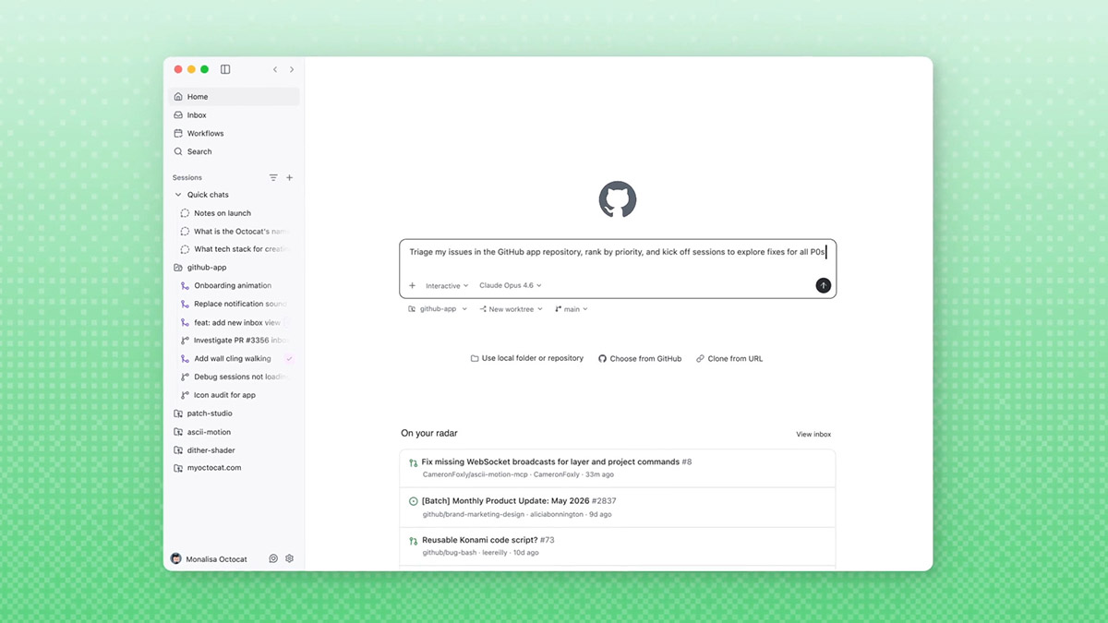
Task: Click 'CameronFoxly/ascii-motion-mcp' repo text
Action: coord(476,474)
